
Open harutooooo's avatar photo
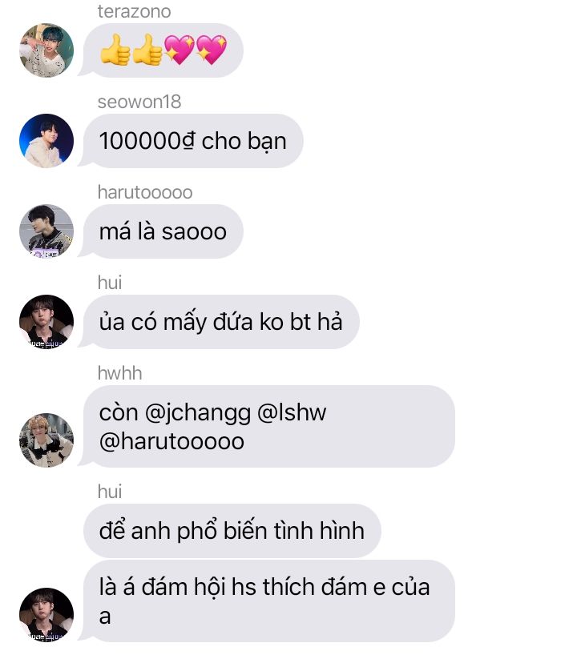coord(46,231)
